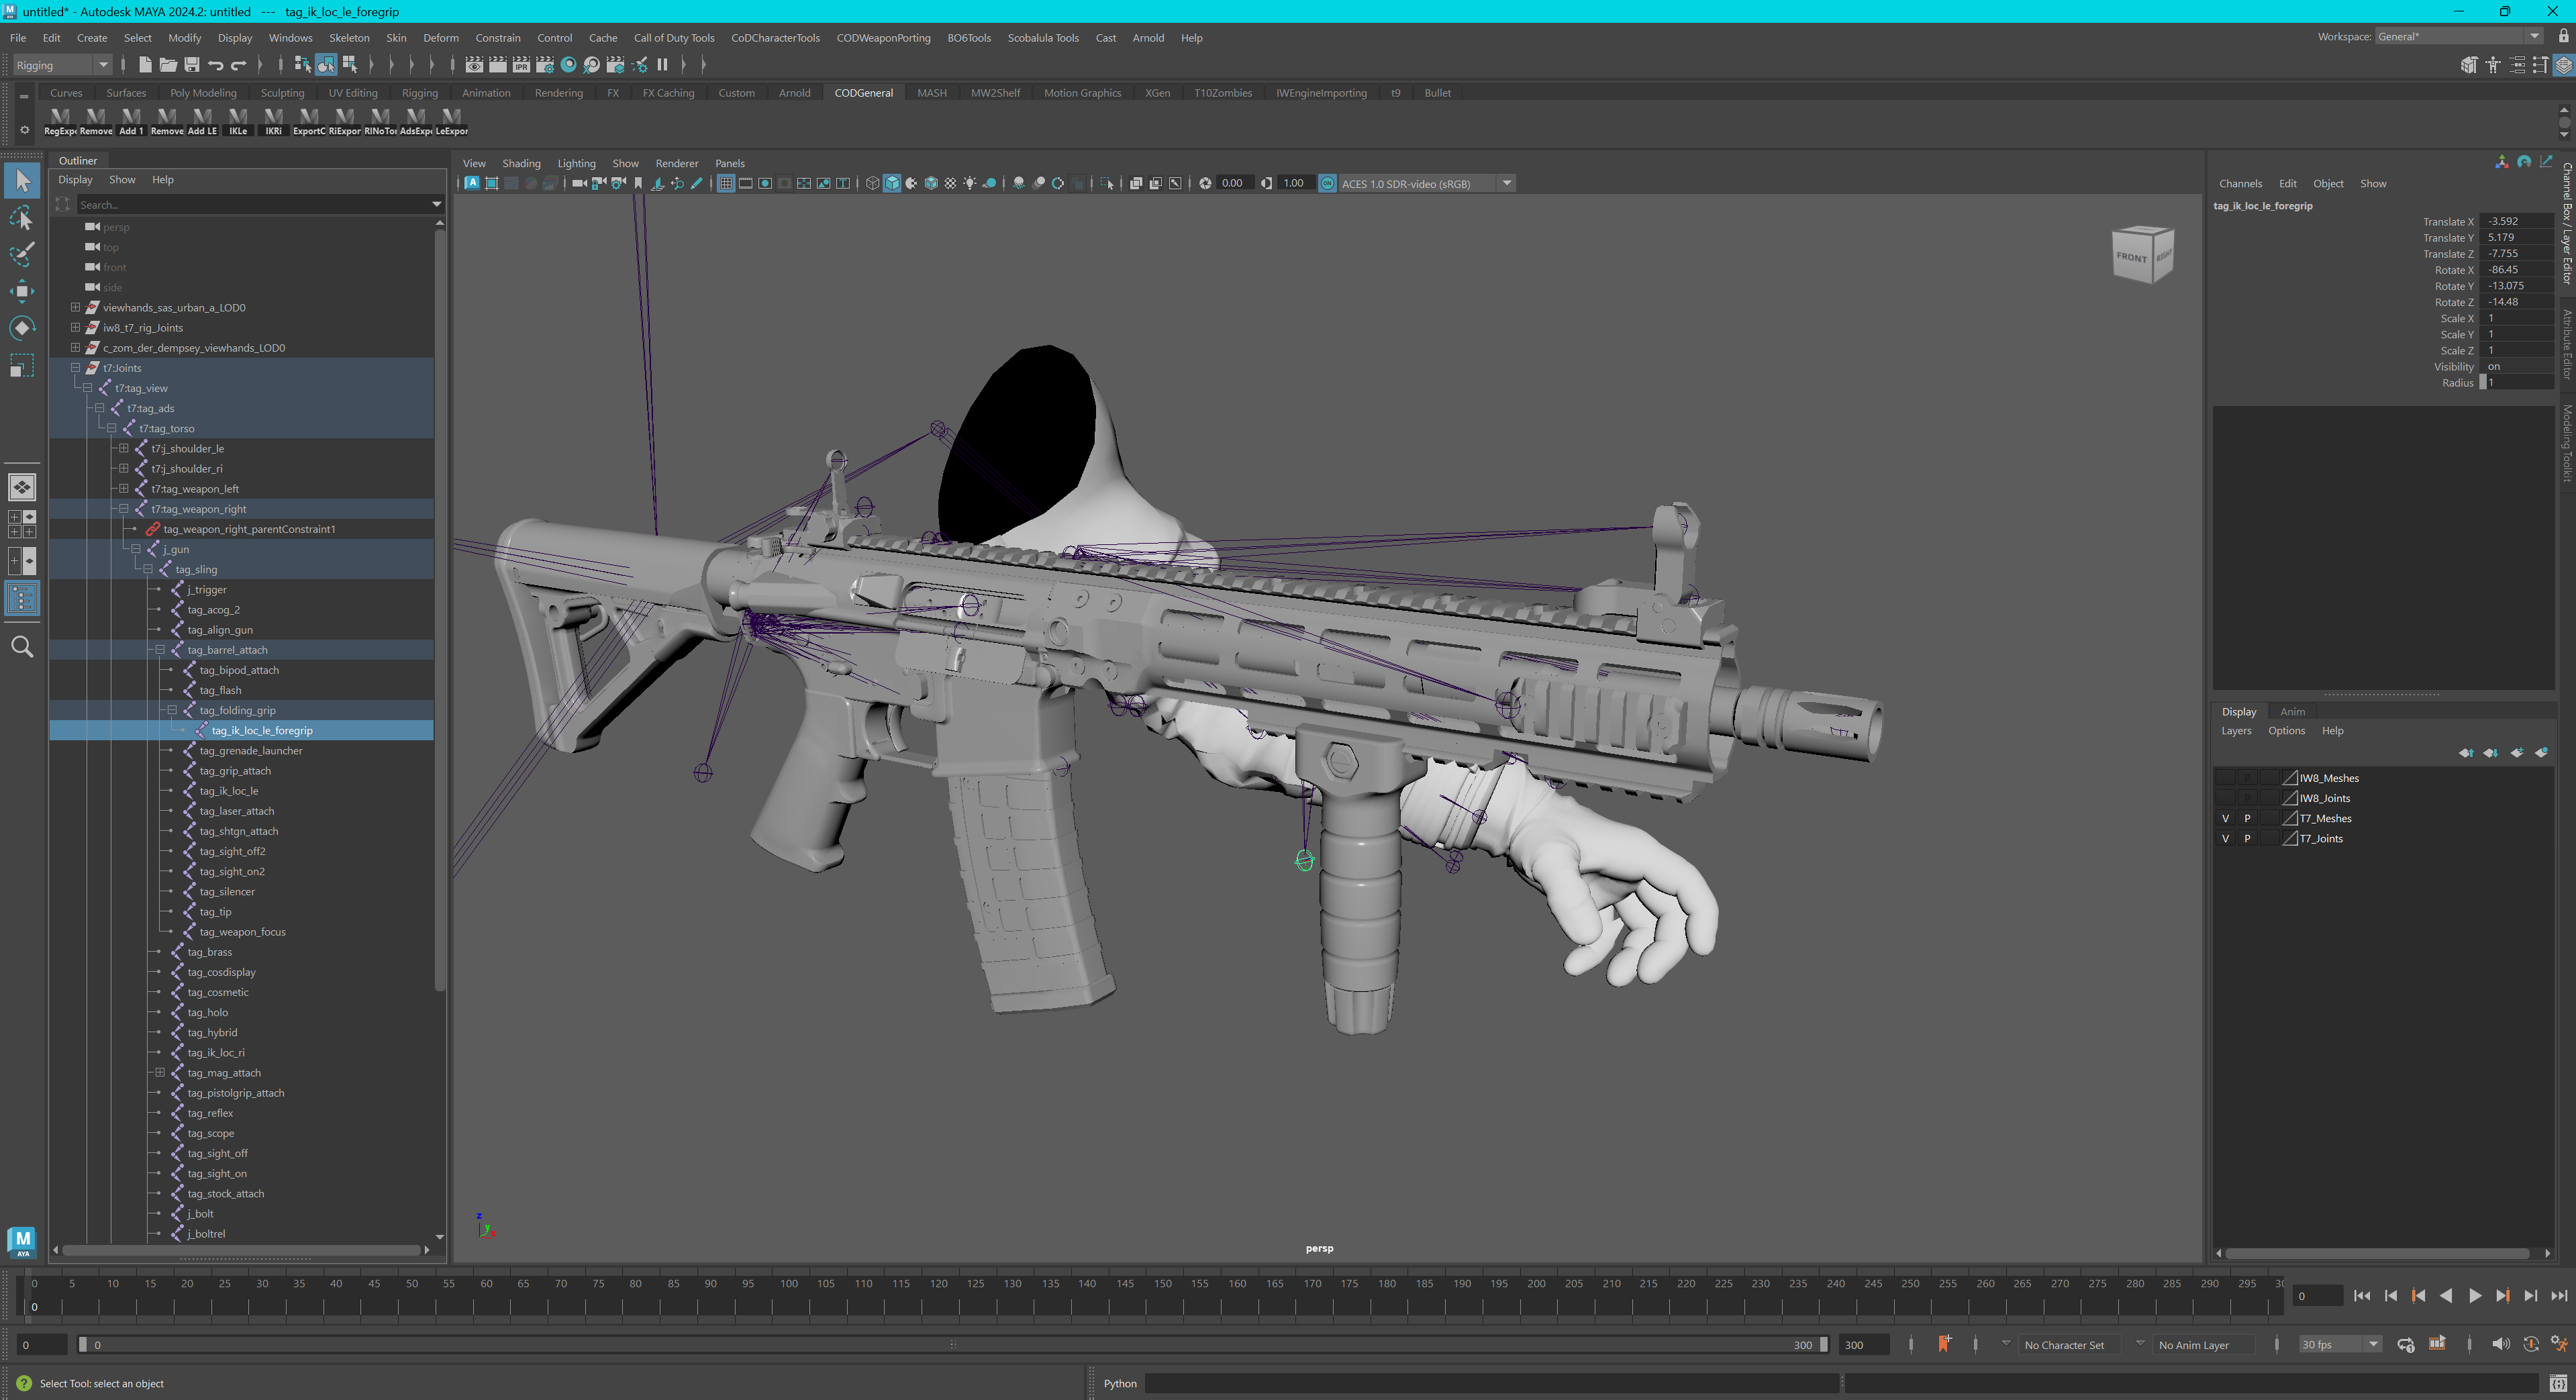Click the Add LE shelf button

[x=202, y=121]
